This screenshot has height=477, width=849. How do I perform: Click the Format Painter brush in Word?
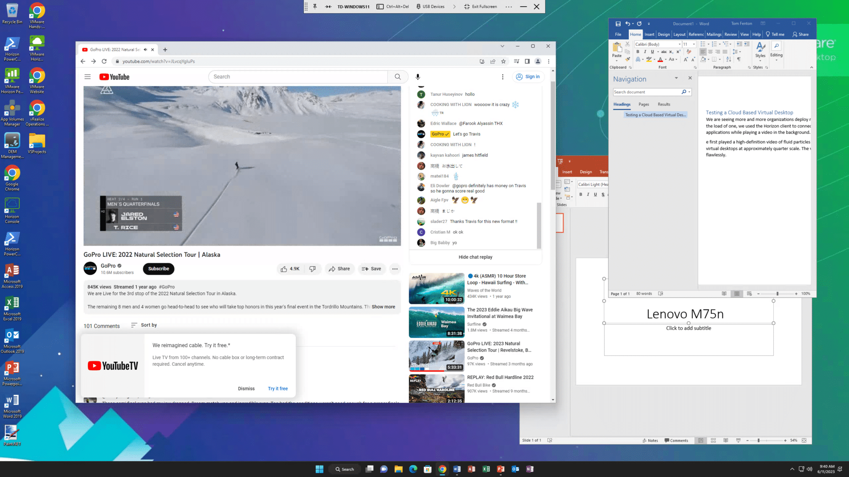[627, 59]
